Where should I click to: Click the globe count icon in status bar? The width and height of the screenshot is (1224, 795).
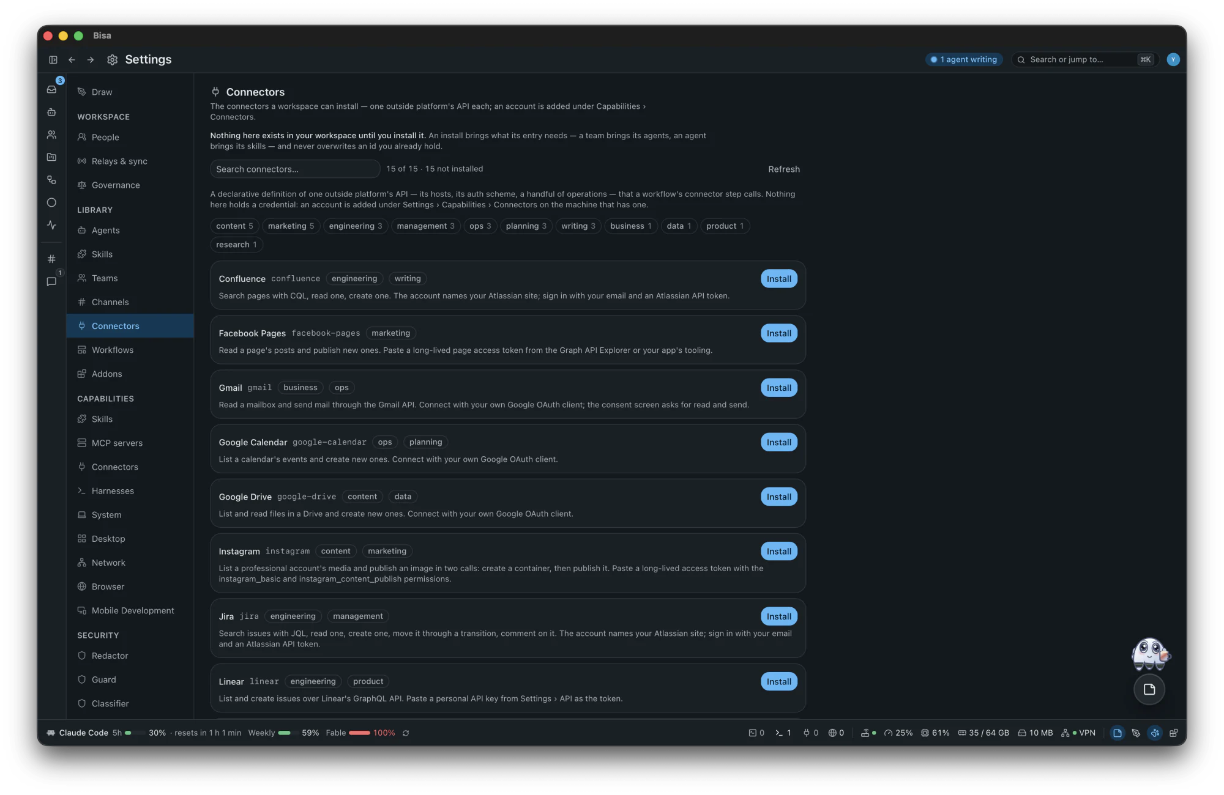pyautogui.click(x=836, y=733)
